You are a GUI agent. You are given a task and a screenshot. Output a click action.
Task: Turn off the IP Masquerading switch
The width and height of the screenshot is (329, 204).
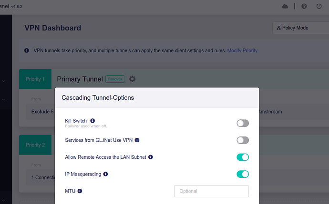point(243,174)
